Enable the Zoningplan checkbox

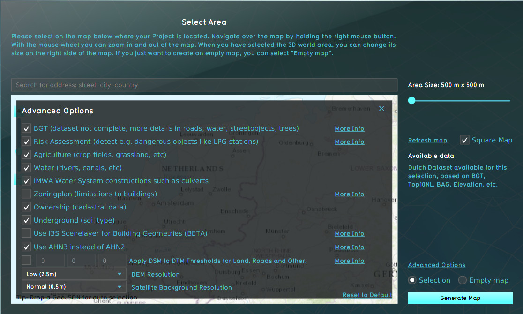[26, 194]
